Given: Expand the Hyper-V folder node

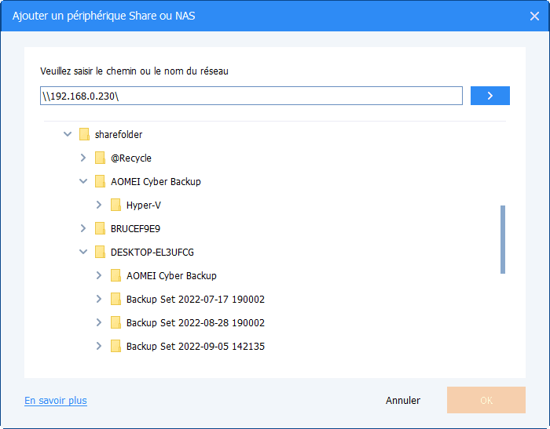Looking at the screenshot, I should point(99,205).
